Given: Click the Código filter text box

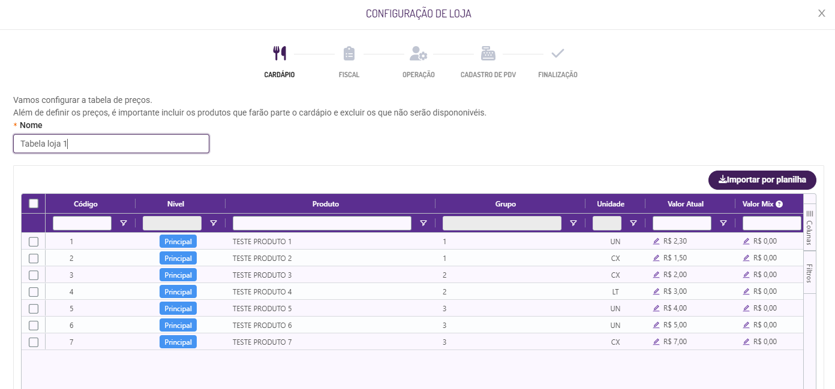Looking at the screenshot, I should [82, 223].
